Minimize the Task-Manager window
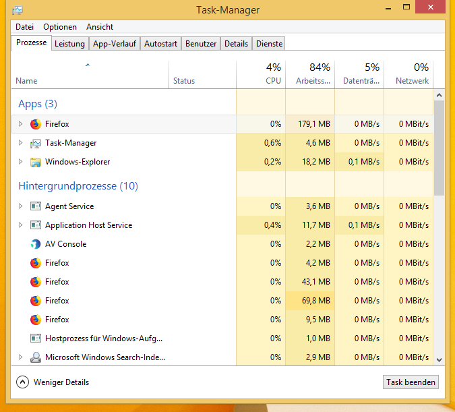This screenshot has width=455, height=412. click(388, 7)
